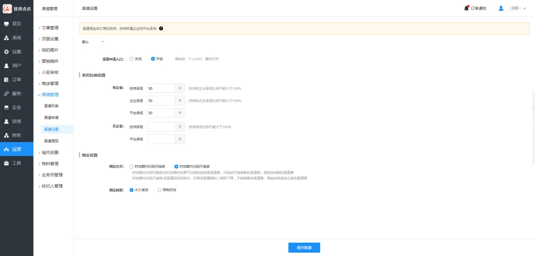Click the 订单通知 bell icon

pyautogui.click(x=467, y=8)
